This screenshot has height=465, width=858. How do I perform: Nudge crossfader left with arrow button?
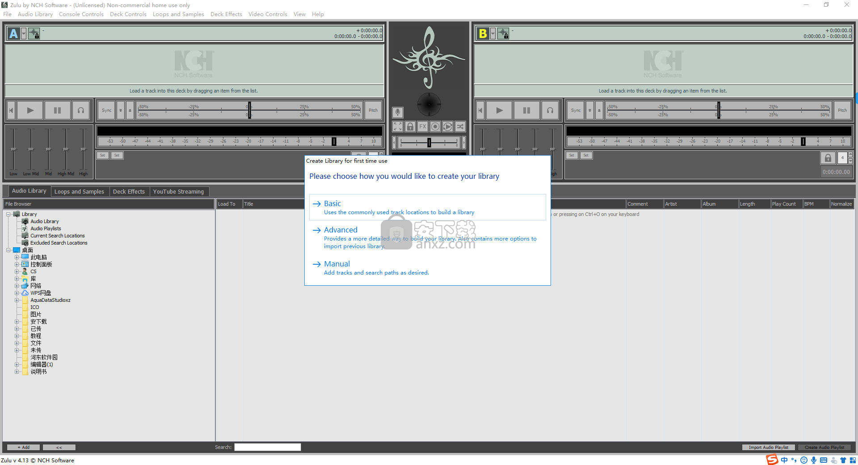click(394, 143)
